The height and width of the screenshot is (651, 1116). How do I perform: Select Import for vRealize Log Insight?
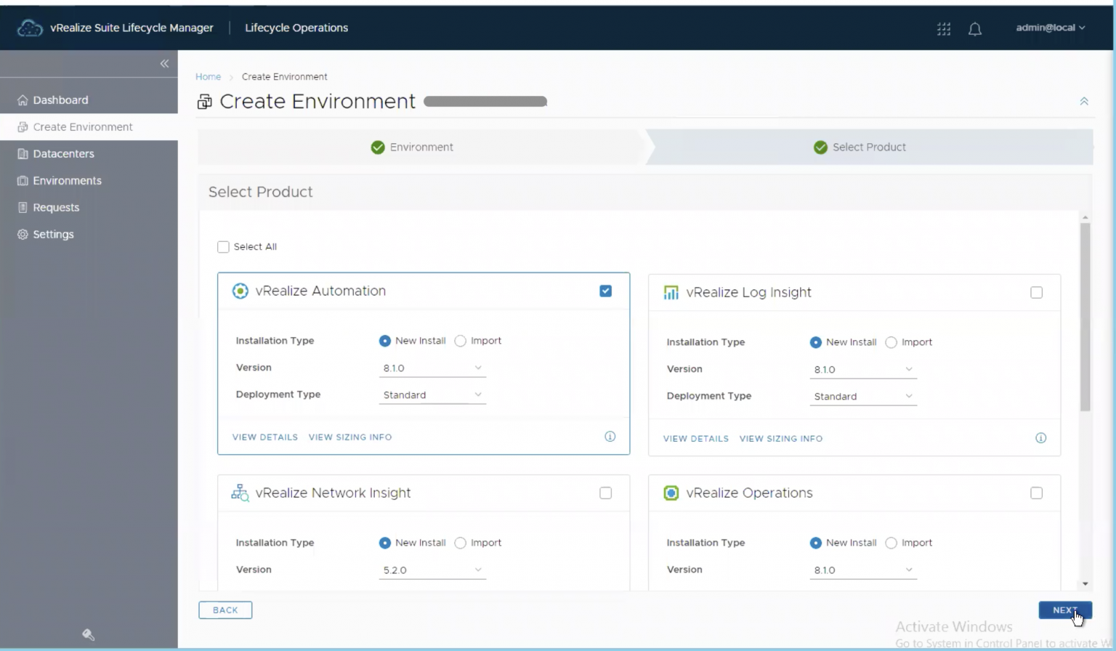click(x=891, y=342)
